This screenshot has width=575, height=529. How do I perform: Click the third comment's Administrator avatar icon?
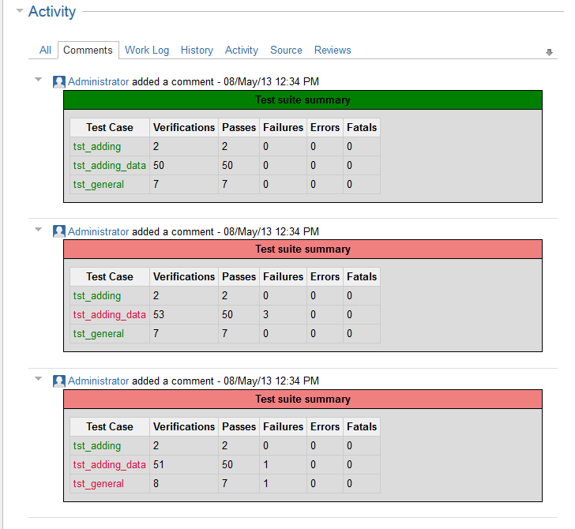tap(59, 381)
